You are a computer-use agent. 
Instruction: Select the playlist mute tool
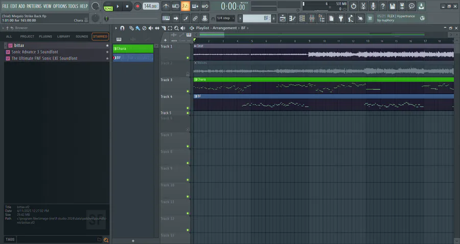[x=150, y=28]
